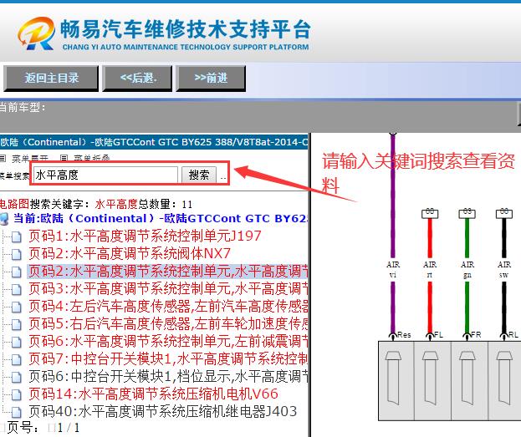This screenshot has width=521, height=437.
Task: Focus the search field containing 水平高度
Action: click(105, 175)
